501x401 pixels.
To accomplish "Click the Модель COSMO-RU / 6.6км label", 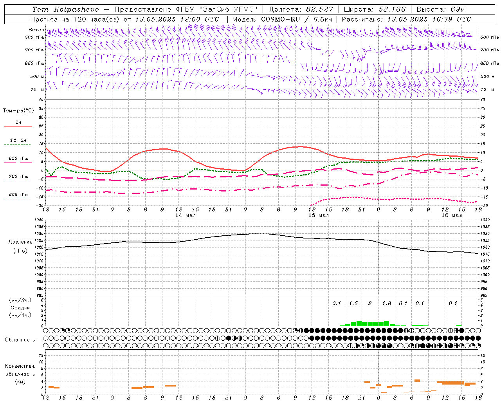I will pyautogui.click(x=282, y=19).
